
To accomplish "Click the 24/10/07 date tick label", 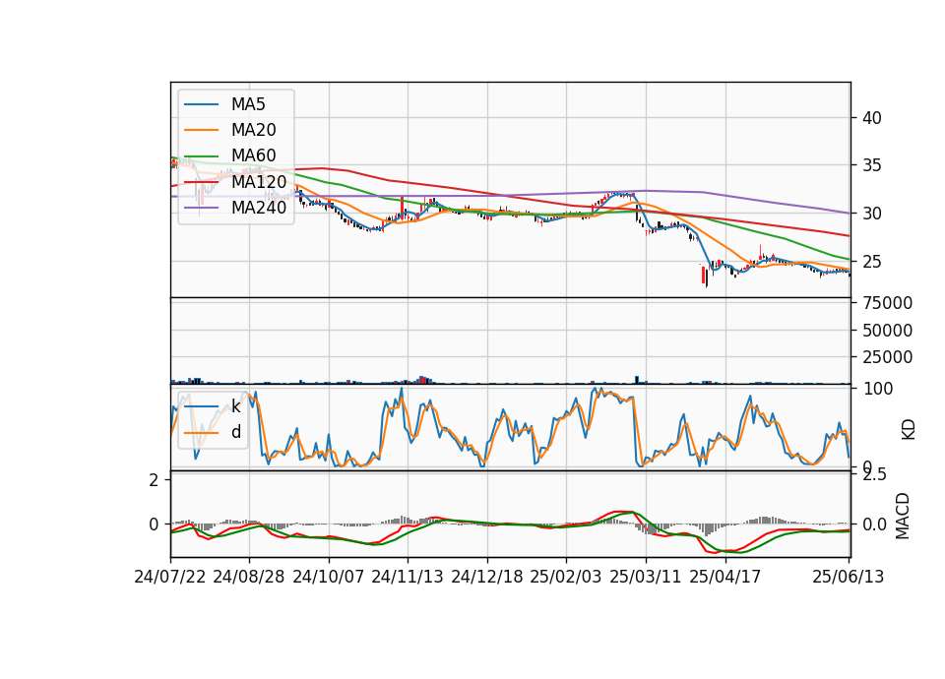I will tap(329, 577).
